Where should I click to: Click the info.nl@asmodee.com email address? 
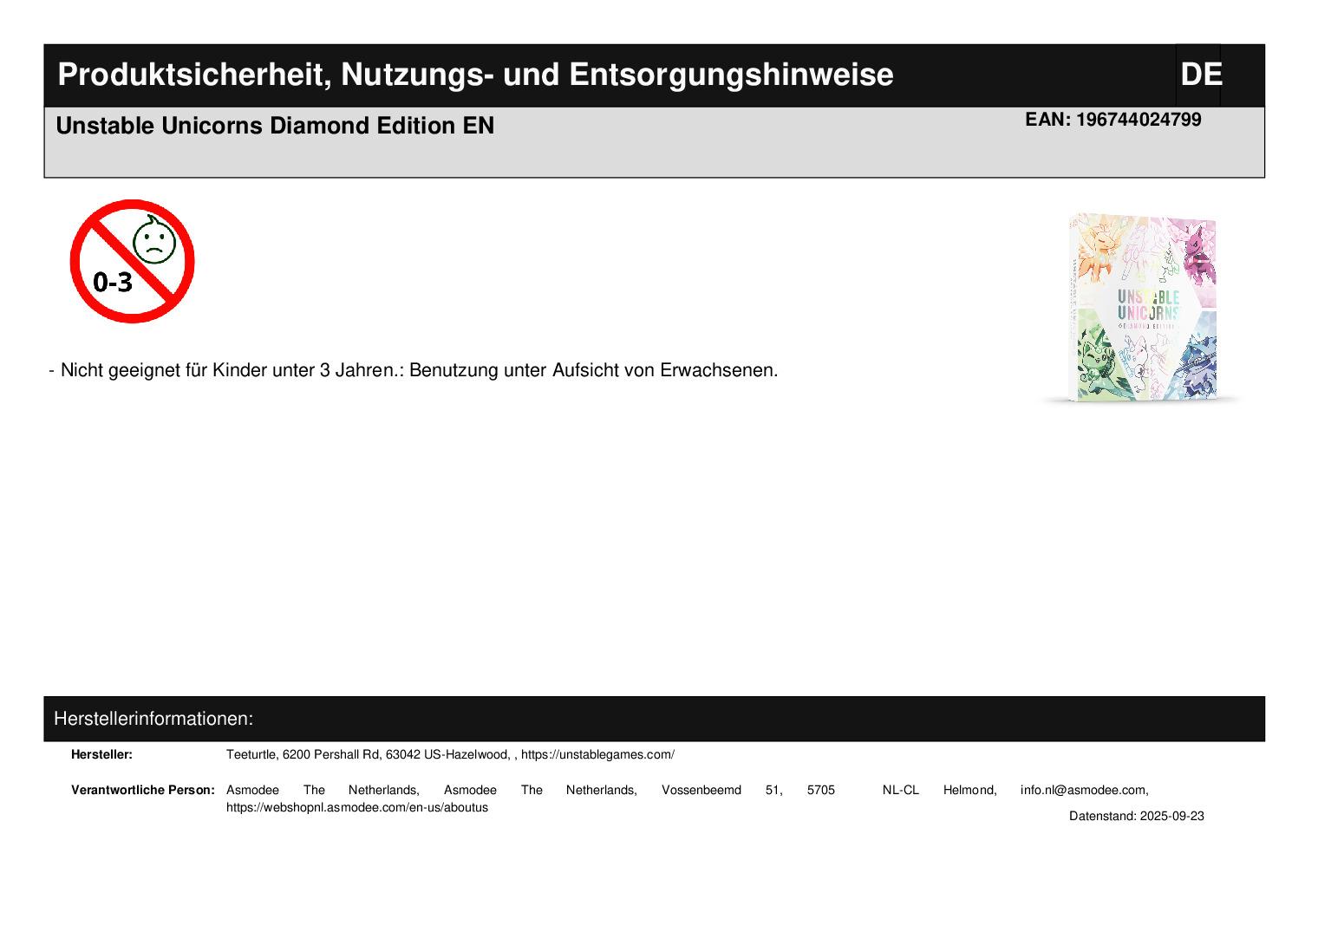pyautogui.click(x=1084, y=790)
